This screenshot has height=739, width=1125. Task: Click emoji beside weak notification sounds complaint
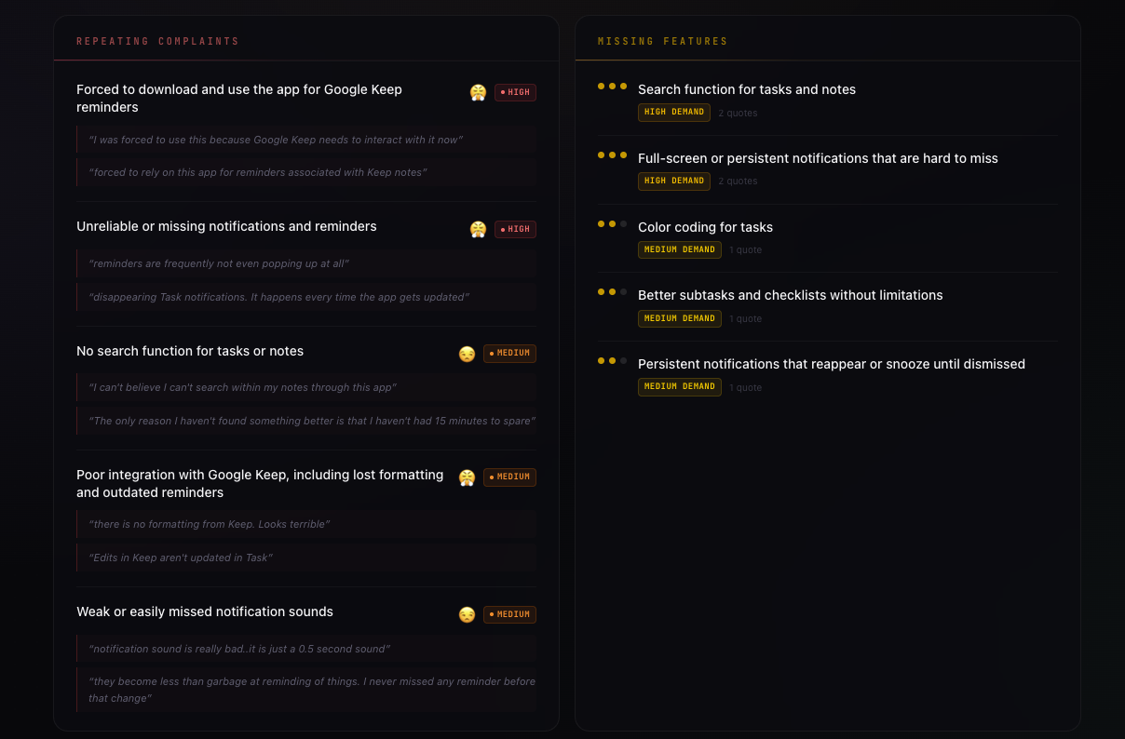(467, 614)
